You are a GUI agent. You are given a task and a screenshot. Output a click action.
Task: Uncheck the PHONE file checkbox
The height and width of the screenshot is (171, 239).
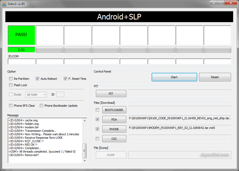pos(97,129)
